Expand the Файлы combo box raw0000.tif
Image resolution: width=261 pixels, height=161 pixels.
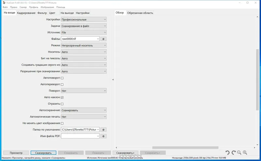[x=98, y=39]
